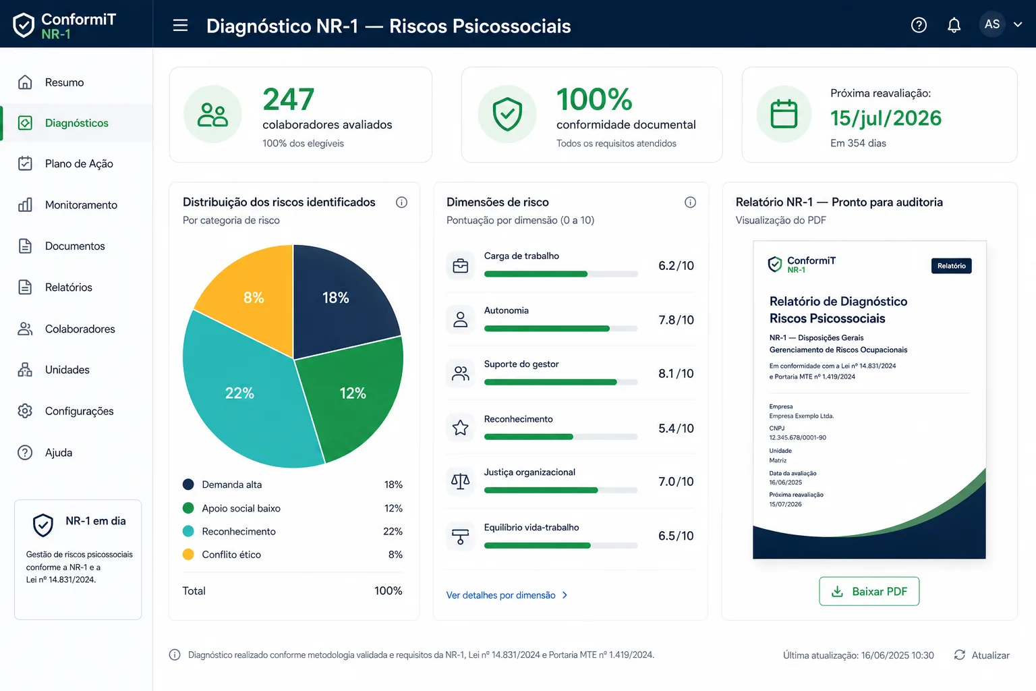The height and width of the screenshot is (691, 1036).
Task: Open help via question mark icon in header
Action: [x=919, y=25]
